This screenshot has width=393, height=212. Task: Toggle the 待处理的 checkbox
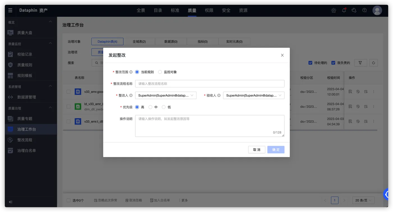coord(310,63)
